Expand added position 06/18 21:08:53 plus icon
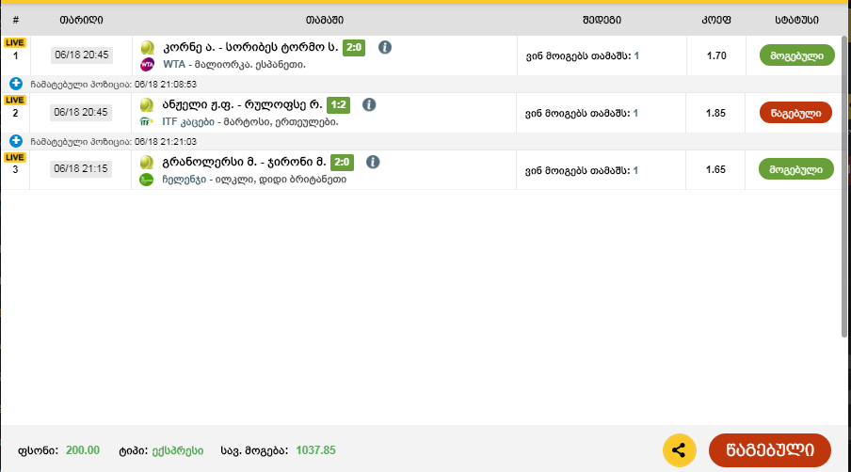The image size is (851, 472). (x=16, y=84)
